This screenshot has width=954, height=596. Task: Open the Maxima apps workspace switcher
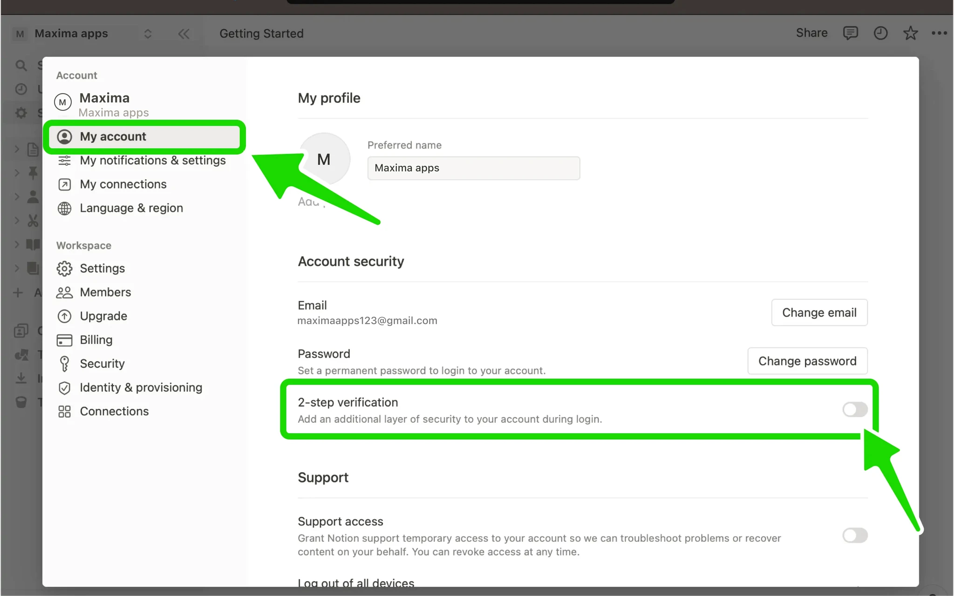click(82, 34)
